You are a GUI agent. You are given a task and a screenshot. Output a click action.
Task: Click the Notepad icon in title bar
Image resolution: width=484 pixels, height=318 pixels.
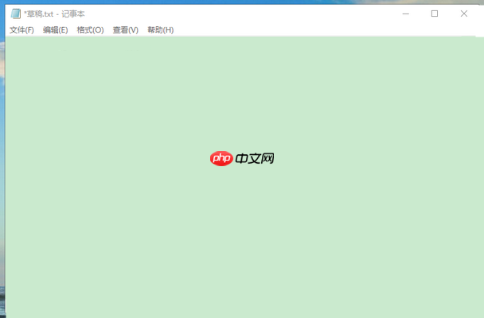pos(16,14)
